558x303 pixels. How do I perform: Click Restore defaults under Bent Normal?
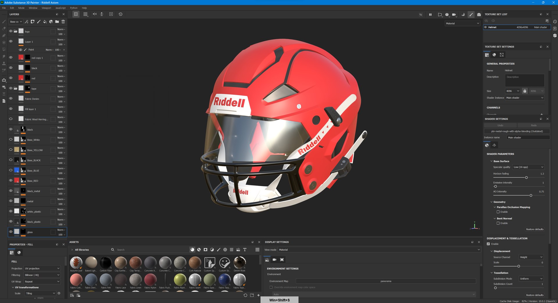pyautogui.click(x=534, y=229)
